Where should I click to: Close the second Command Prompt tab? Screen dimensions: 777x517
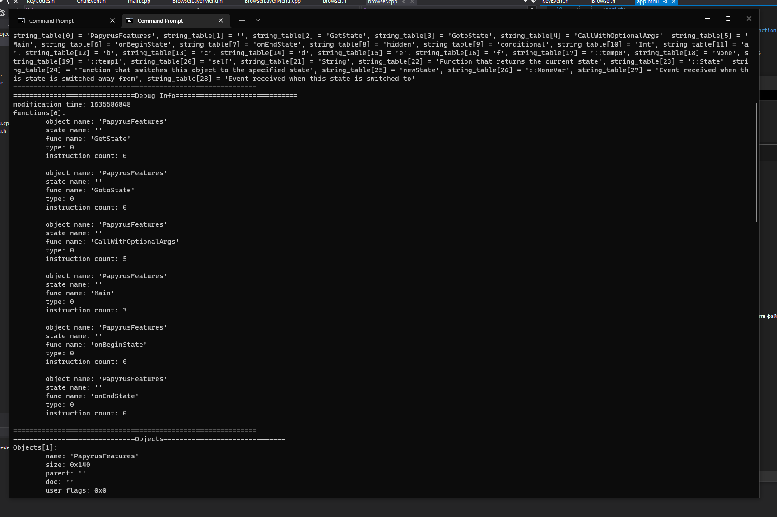point(221,20)
